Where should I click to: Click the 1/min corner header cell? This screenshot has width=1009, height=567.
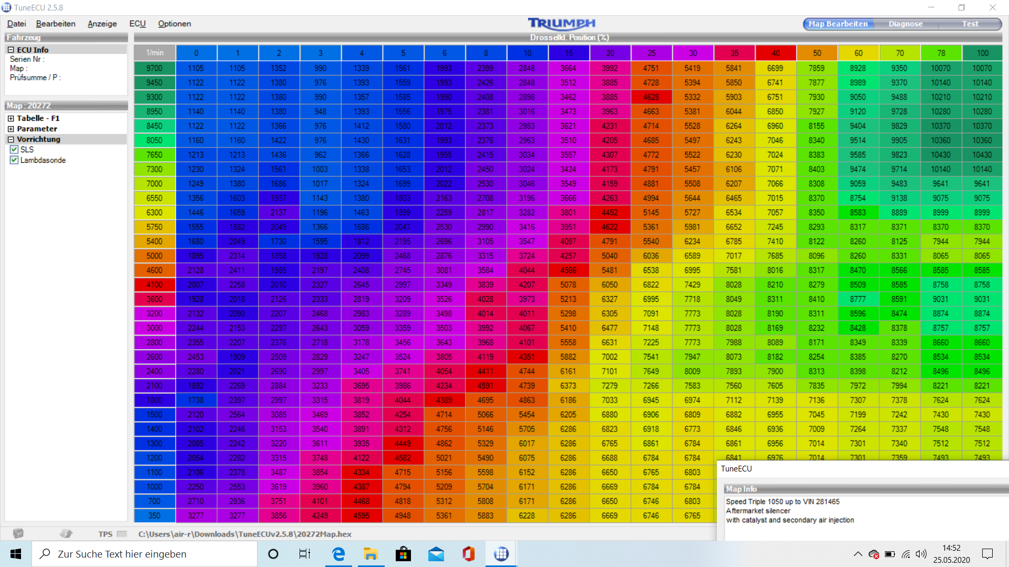(x=155, y=53)
